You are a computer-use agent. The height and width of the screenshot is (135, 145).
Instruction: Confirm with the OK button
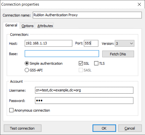coord(104,128)
